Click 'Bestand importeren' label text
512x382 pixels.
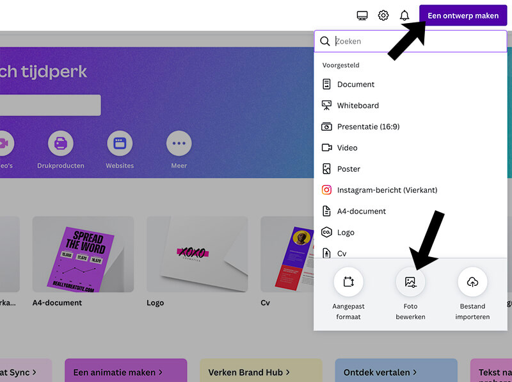click(x=472, y=311)
